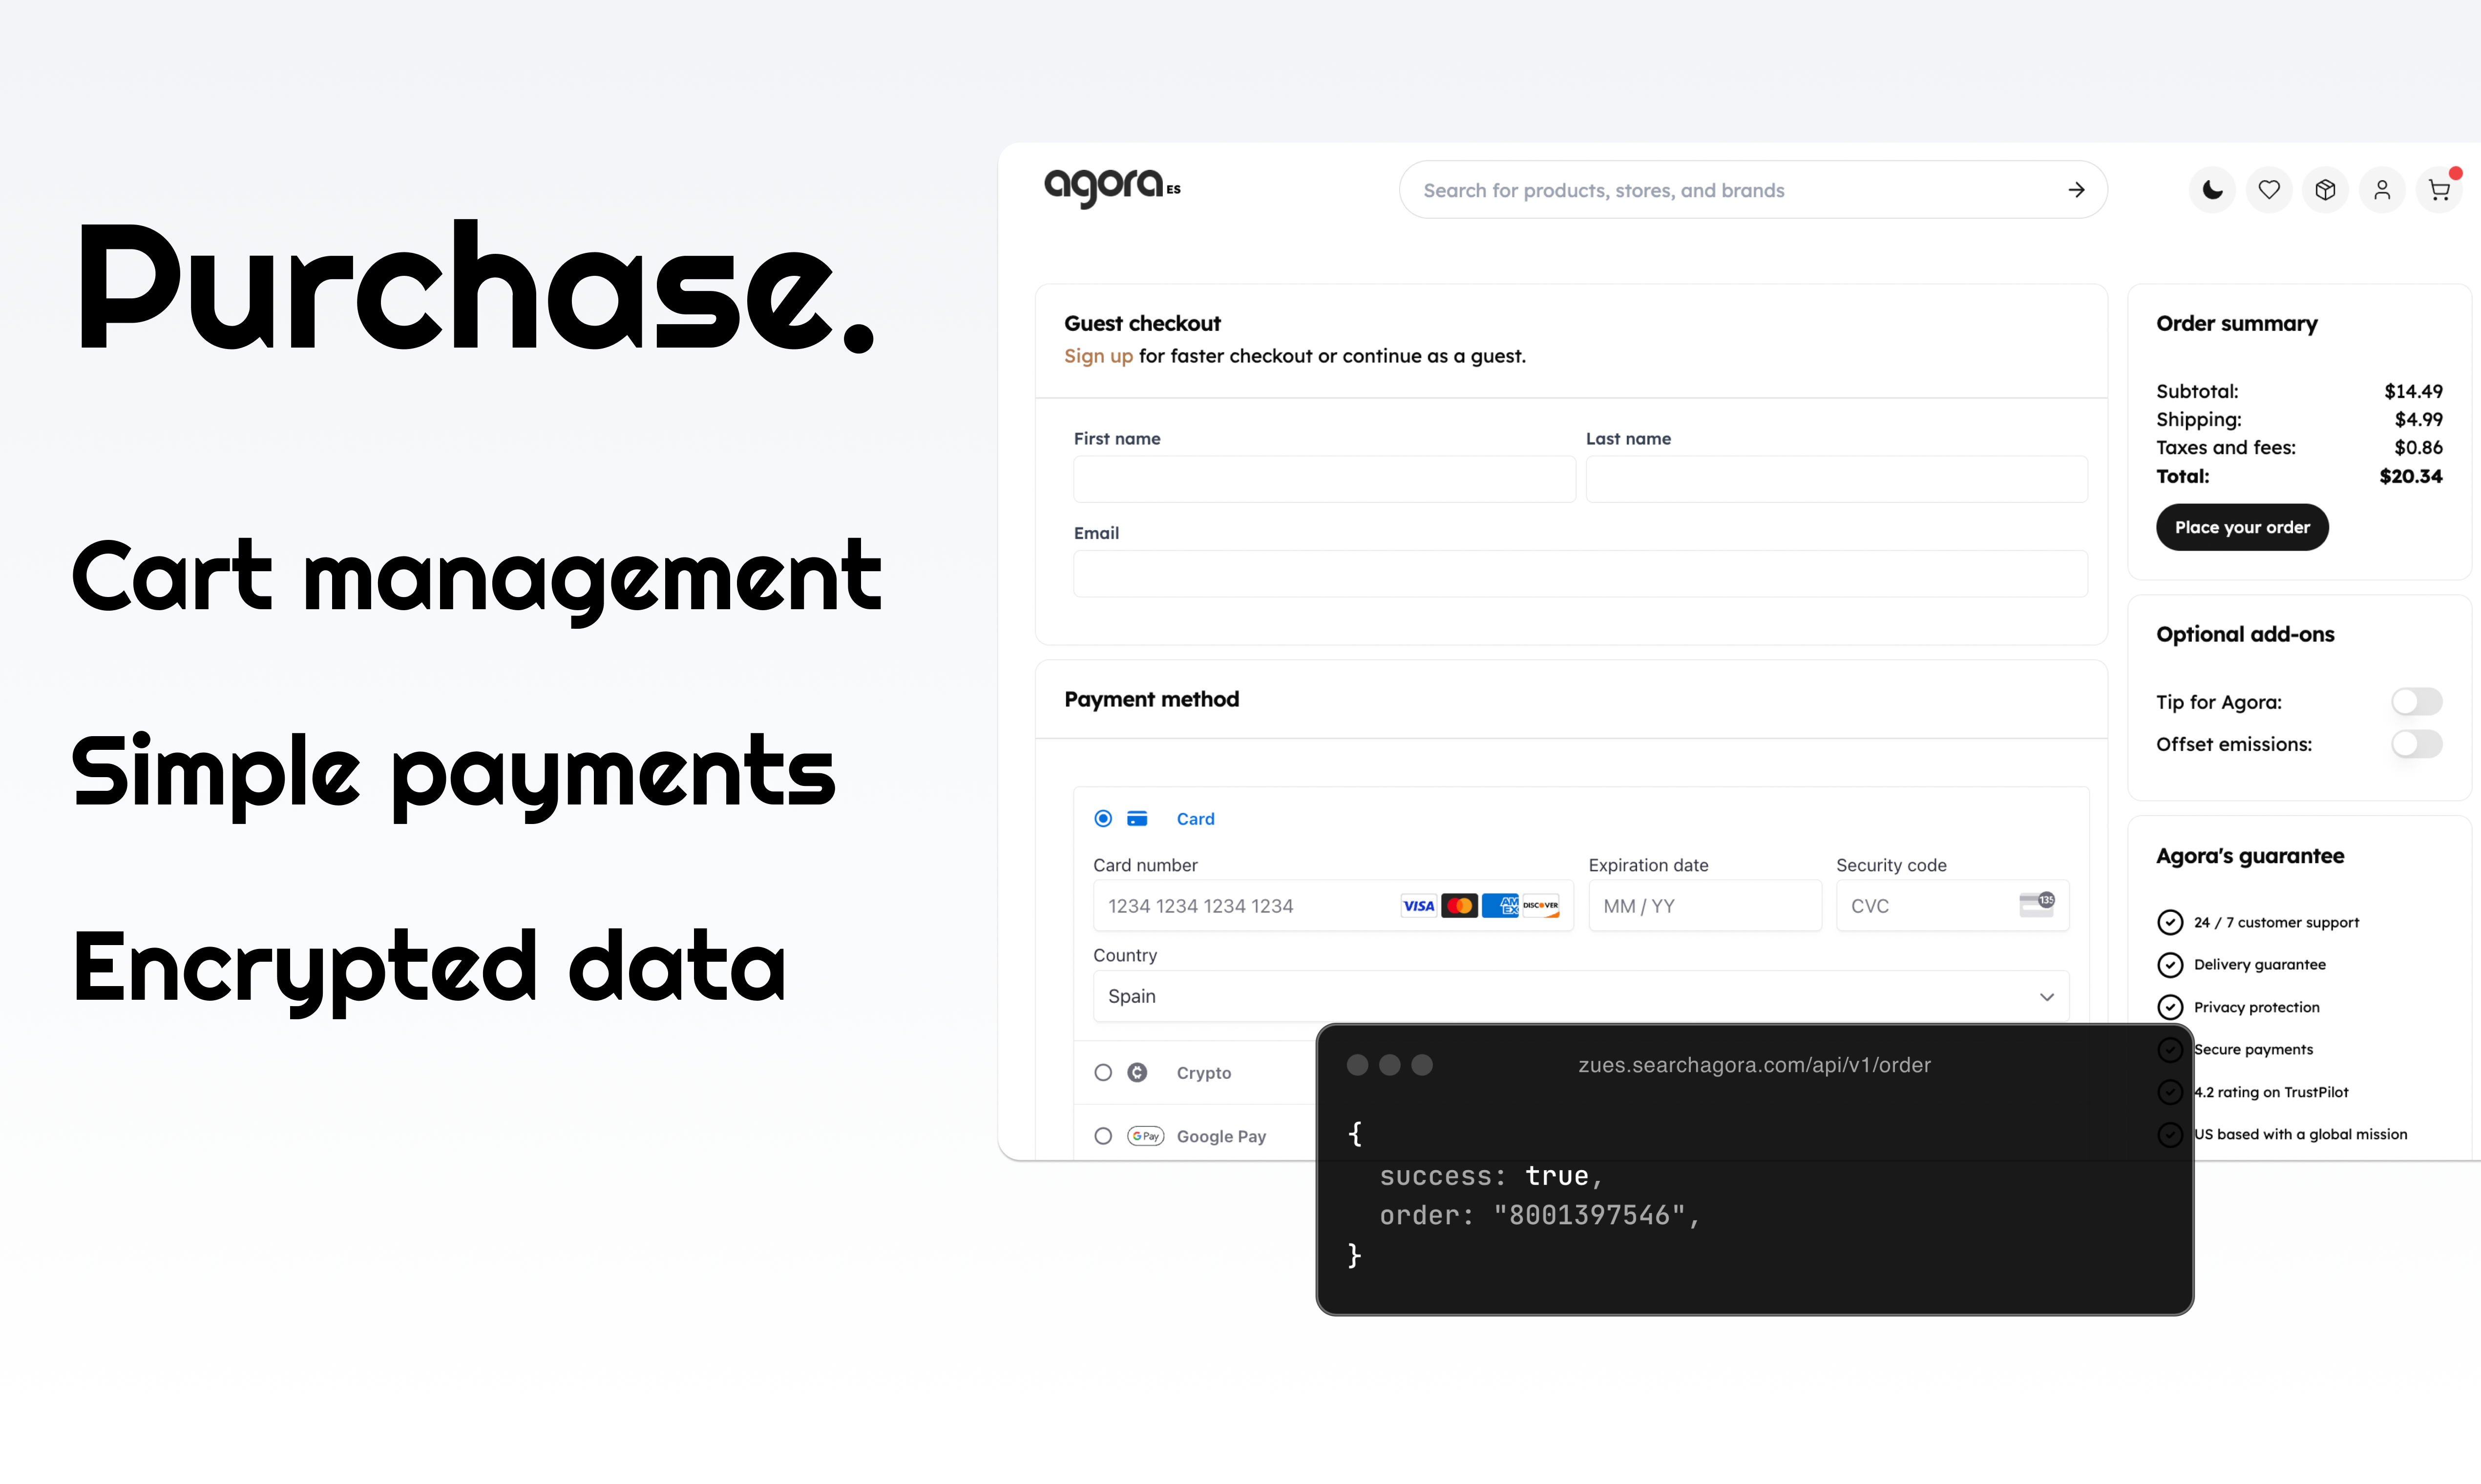Screen dimensions: 2481x1484
Task: Click the Sign up link
Action: click(1098, 356)
